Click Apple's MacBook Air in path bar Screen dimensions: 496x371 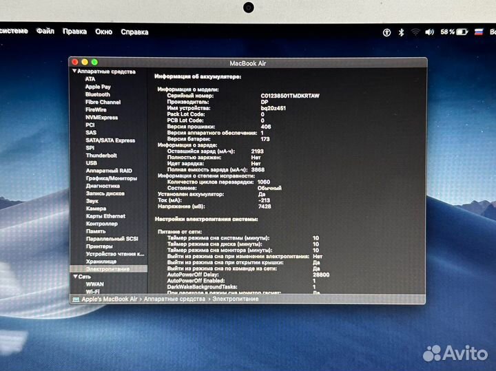pyautogui.click(x=110, y=299)
